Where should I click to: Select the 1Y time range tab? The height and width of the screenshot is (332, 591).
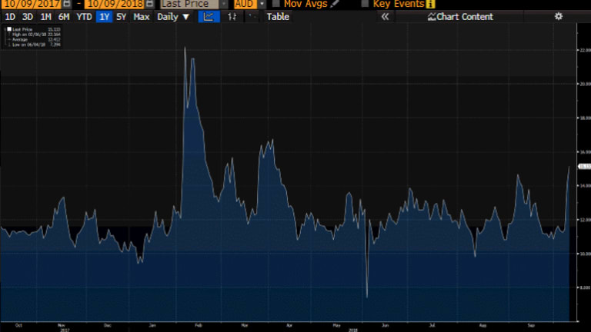103,16
